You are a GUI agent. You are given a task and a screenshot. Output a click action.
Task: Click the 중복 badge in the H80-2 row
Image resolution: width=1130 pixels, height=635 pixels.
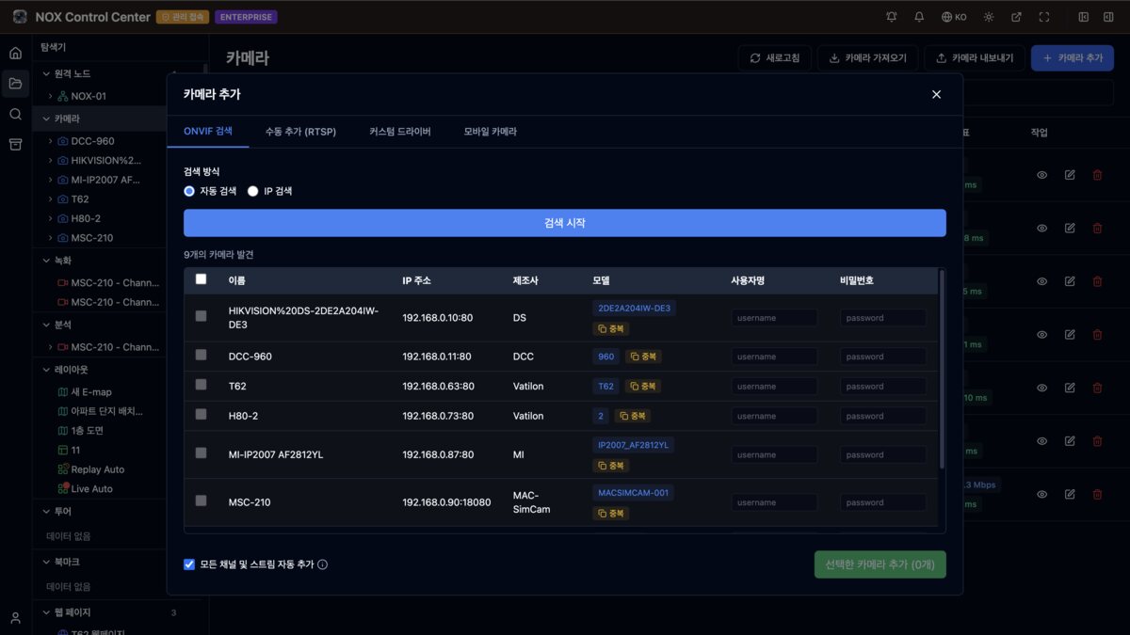tap(633, 416)
